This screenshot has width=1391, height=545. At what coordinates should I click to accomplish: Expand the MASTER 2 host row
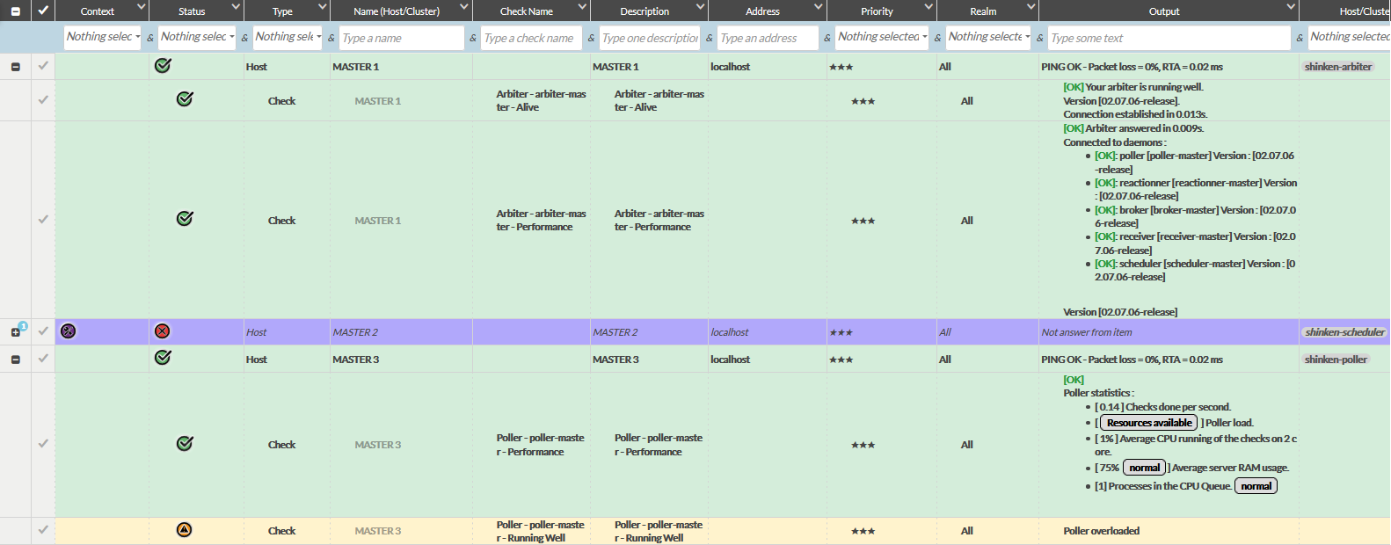point(15,332)
